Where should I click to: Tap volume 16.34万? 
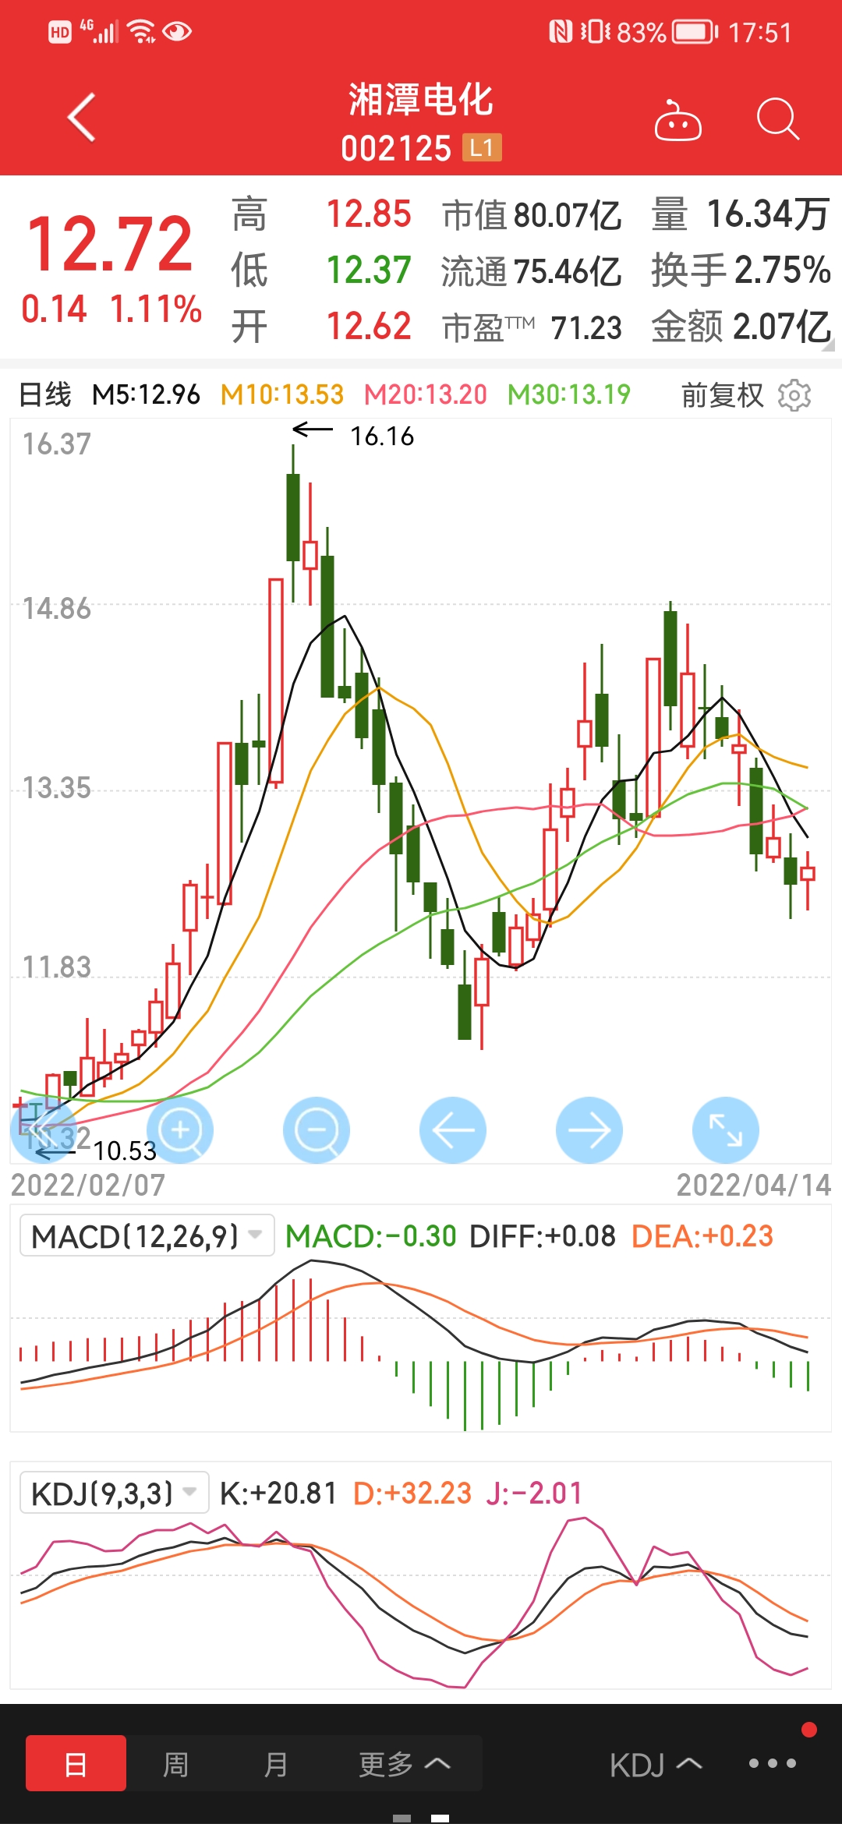point(768,214)
